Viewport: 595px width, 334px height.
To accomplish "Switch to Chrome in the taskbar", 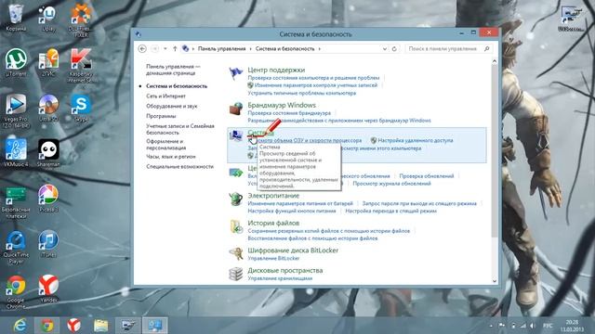I will pyautogui.click(x=47, y=326).
